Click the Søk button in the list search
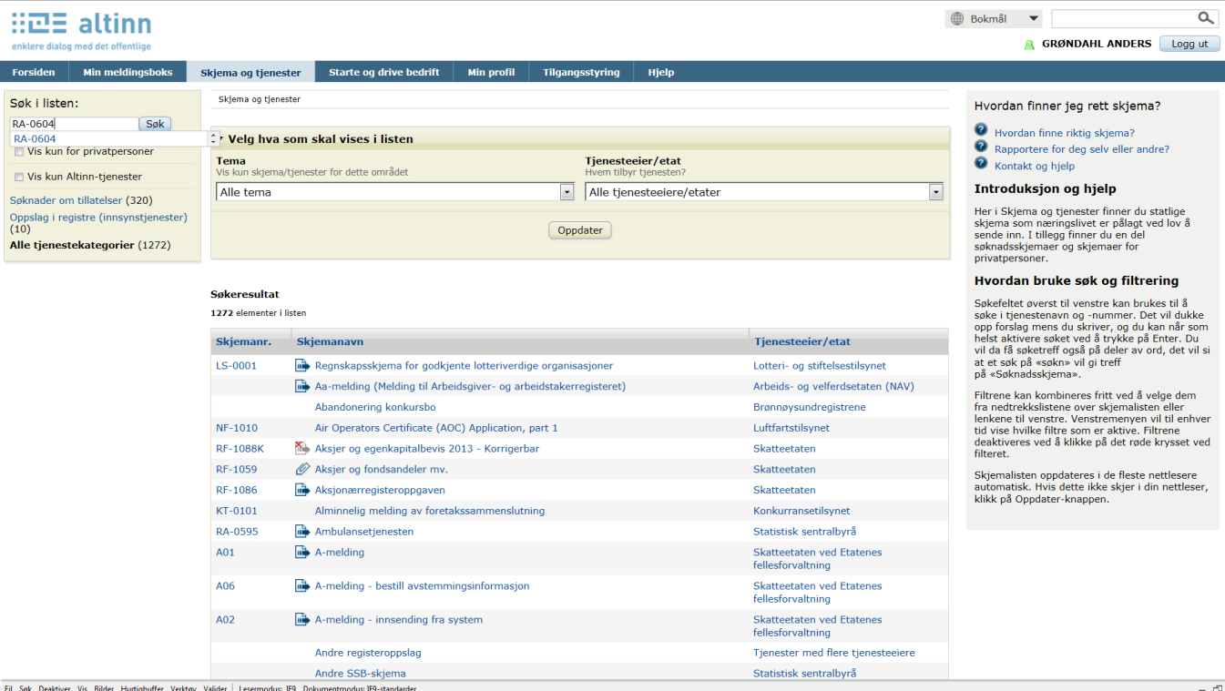The image size is (1225, 691). (155, 124)
